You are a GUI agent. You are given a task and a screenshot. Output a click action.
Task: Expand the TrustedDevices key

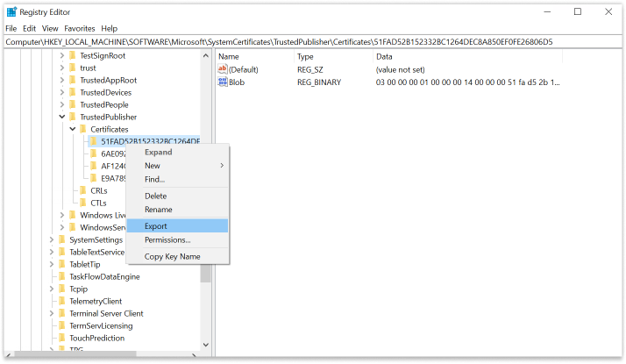pyautogui.click(x=62, y=92)
